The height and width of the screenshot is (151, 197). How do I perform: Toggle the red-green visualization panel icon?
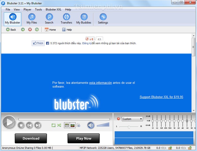click(x=73, y=125)
